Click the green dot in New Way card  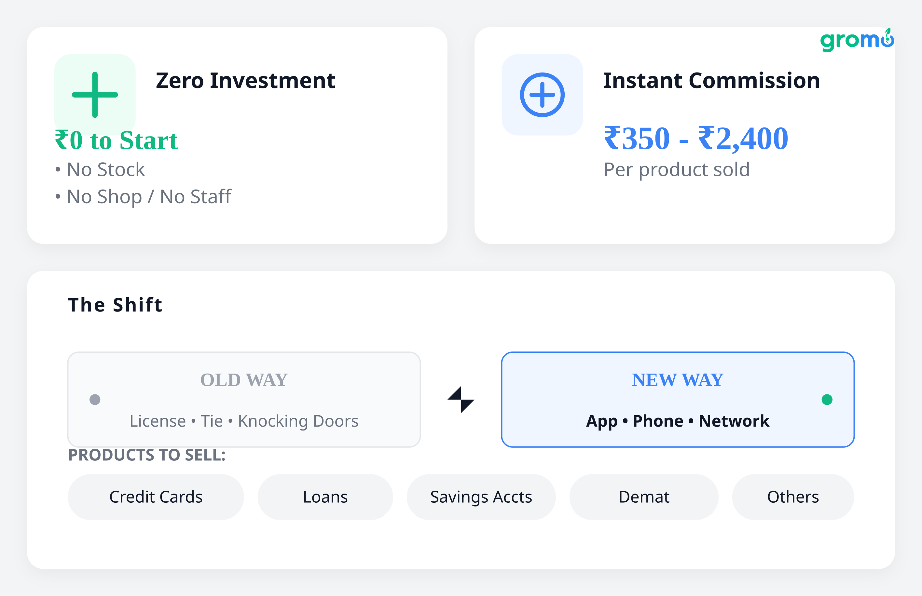click(x=827, y=399)
